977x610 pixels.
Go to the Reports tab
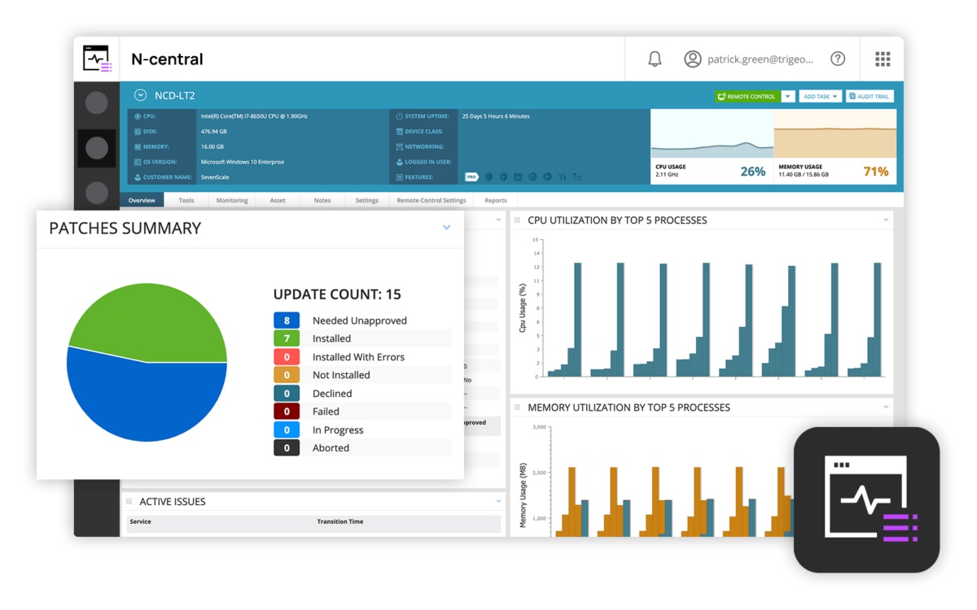point(495,200)
